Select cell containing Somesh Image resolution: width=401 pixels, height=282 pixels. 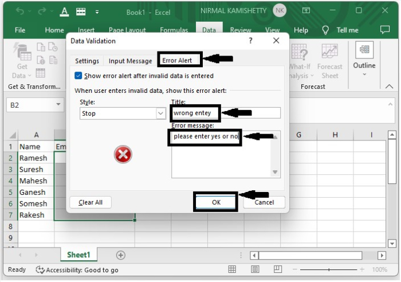[36, 203]
